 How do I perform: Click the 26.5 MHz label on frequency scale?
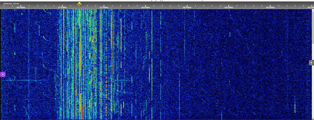(x=21, y=8)
